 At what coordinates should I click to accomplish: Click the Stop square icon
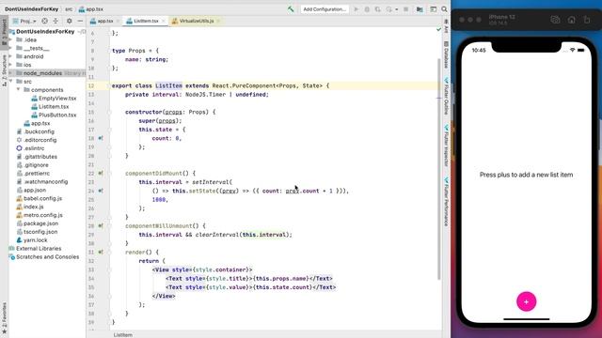point(405,8)
